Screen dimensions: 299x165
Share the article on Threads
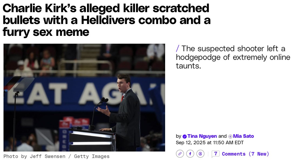200,154
